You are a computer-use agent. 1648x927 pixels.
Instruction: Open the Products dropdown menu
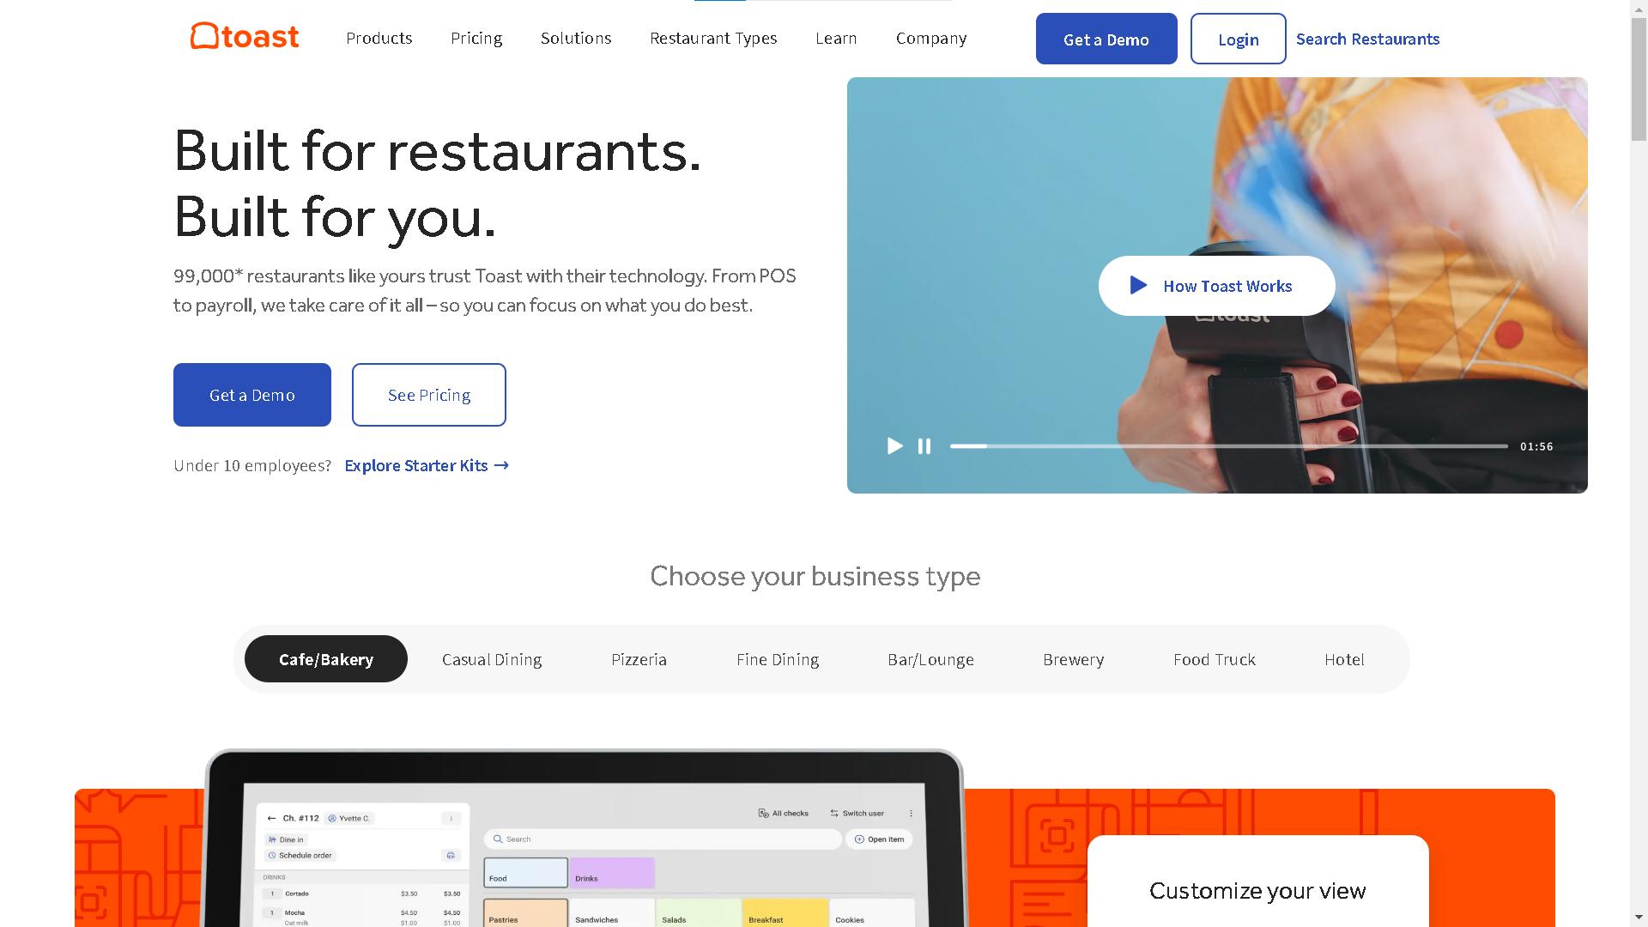(x=379, y=38)
